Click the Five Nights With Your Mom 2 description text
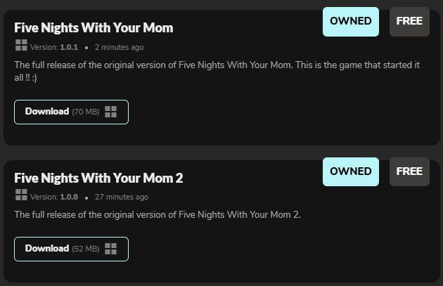The height and width of the screenshot is (286, 443). click(158, 214)
